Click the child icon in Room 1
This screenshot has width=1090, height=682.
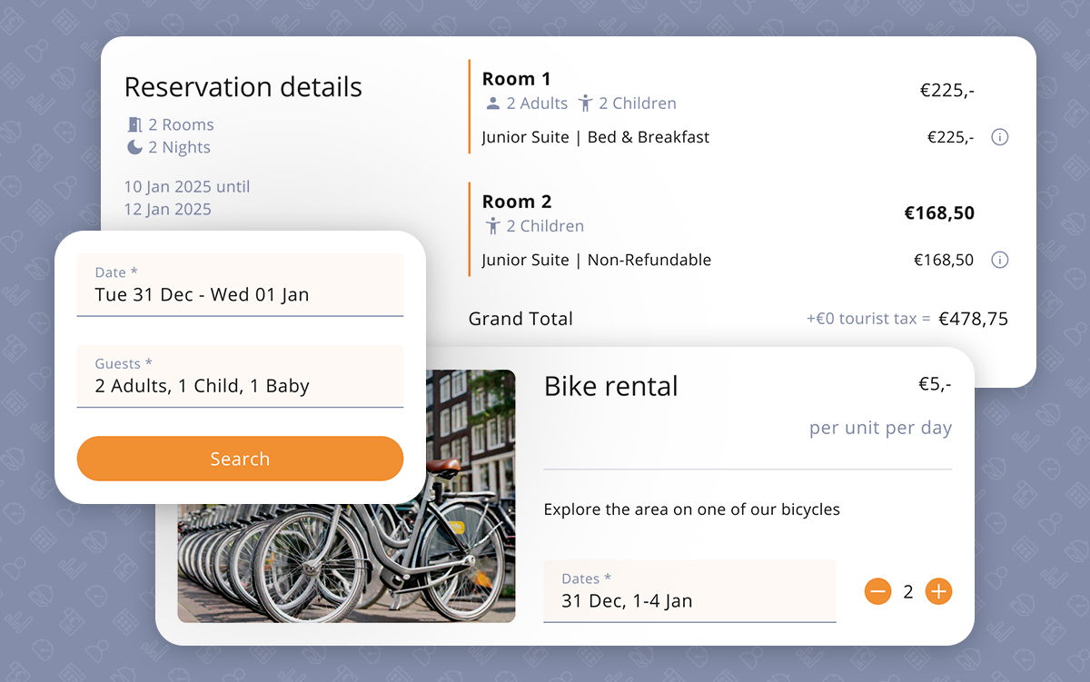(585, 104)
